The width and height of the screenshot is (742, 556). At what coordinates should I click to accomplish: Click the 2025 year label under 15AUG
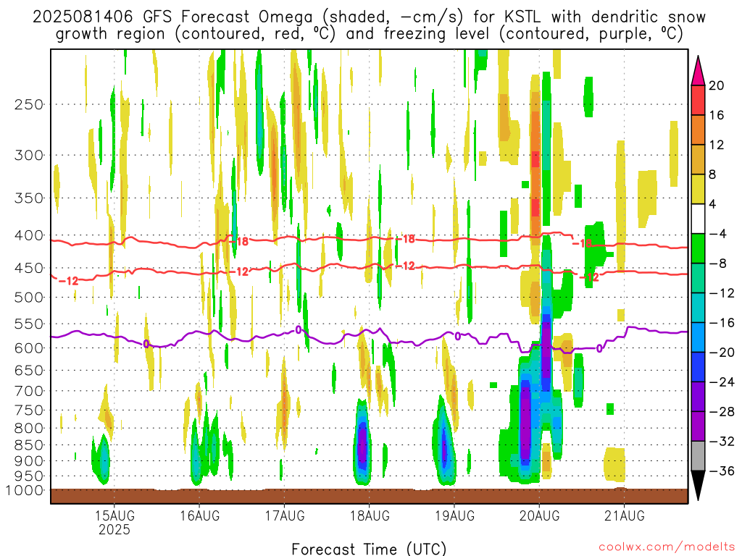click(114, 529)
